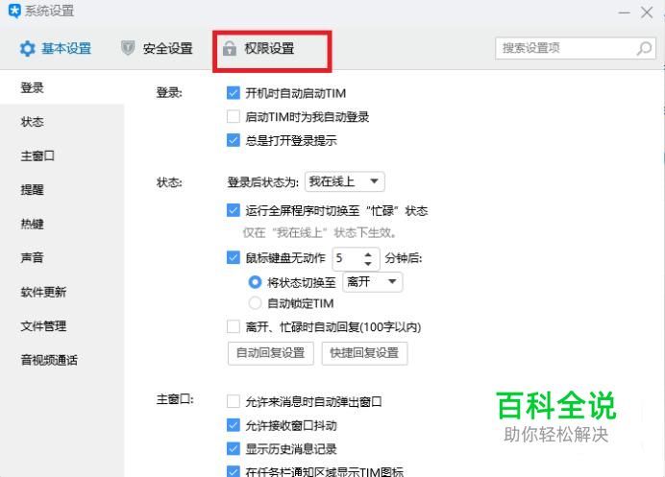Image resolution: width=665 pixels, height=477 pixels.
Task: Toggle 运行全屏程序时切换至忙碌状态 checkbox
Action: pyautogui.click(x=234, y=210)
